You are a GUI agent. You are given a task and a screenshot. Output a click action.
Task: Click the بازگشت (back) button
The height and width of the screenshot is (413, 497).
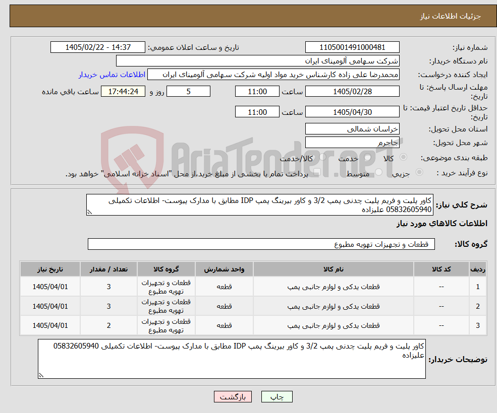coord(233,396)
